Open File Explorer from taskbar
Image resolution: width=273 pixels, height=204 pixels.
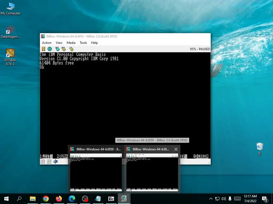click(33, 199)
